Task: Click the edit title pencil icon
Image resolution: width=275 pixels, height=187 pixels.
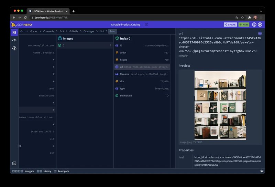Action: [146, 25]
